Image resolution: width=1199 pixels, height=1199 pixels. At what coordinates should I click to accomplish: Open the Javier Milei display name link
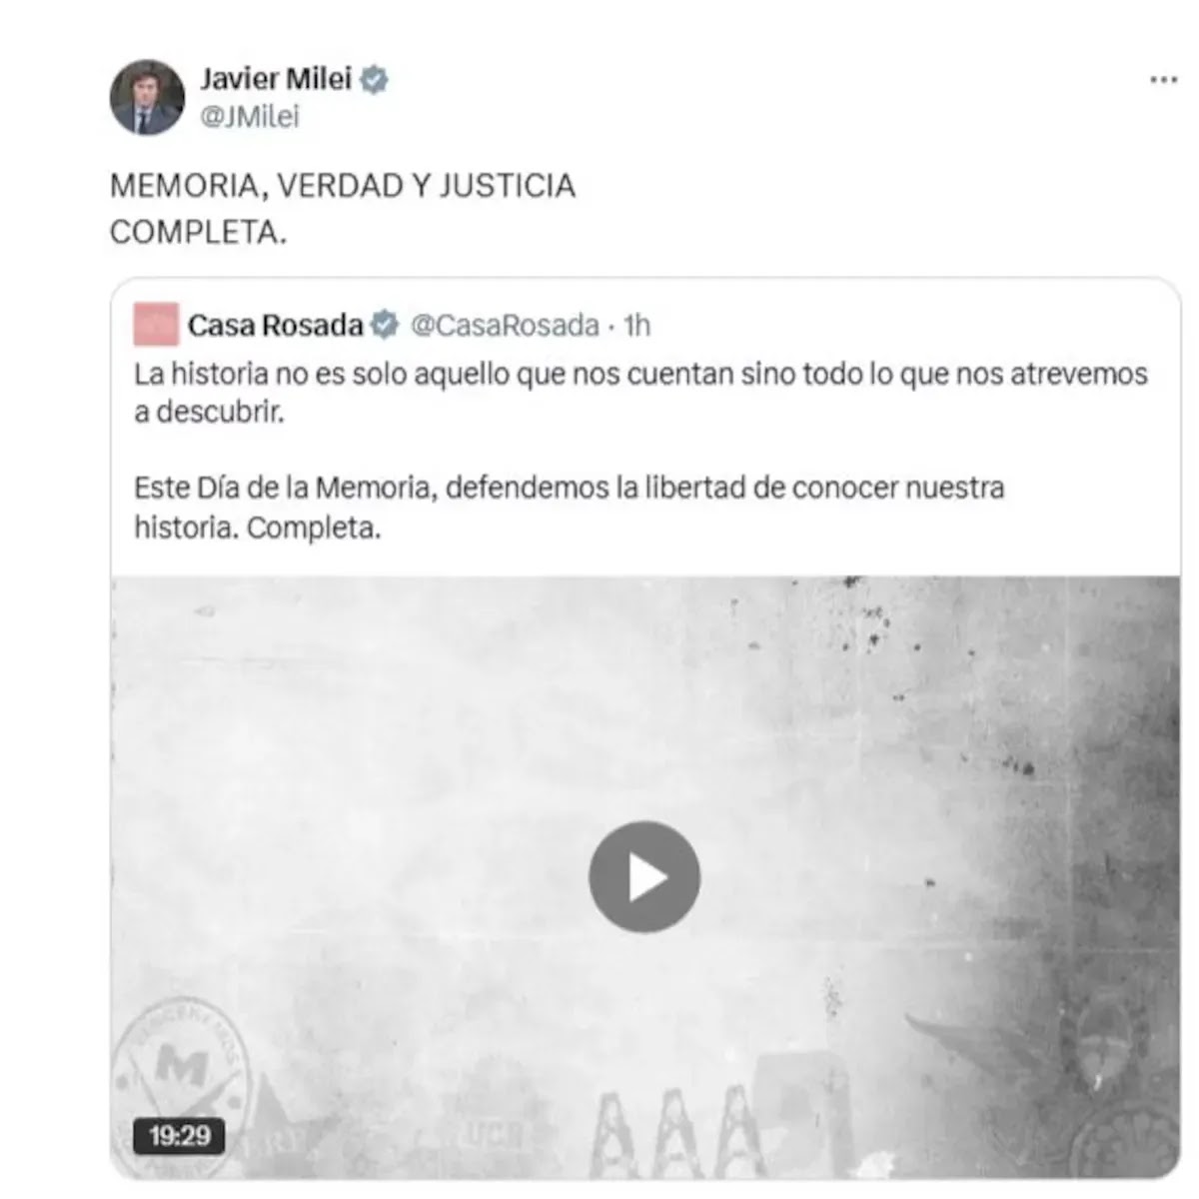coord(276,79)
